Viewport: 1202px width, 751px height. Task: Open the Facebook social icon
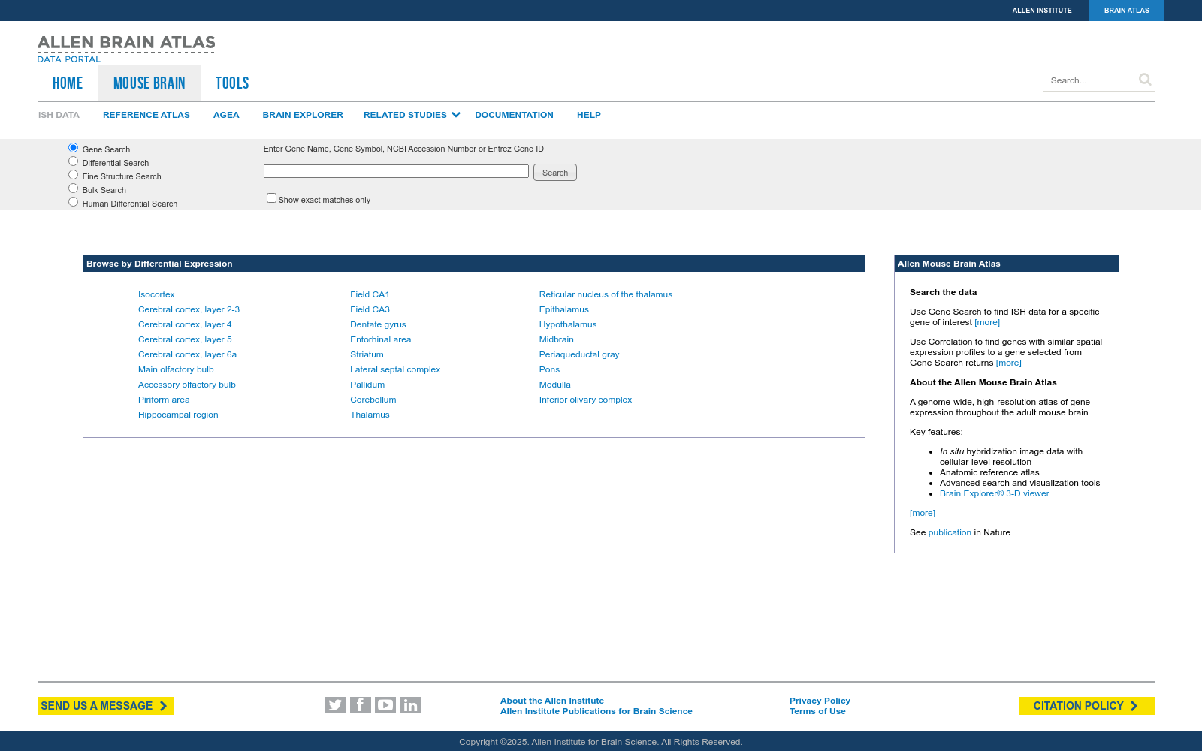pos(361,705)
